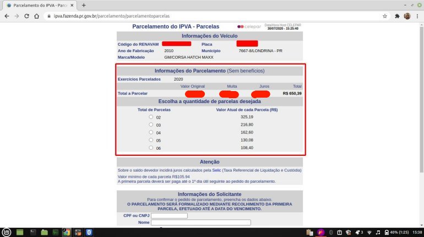Choose 06 parcelas of 108,40
The image size is (424, 237).
click(151, 148)
